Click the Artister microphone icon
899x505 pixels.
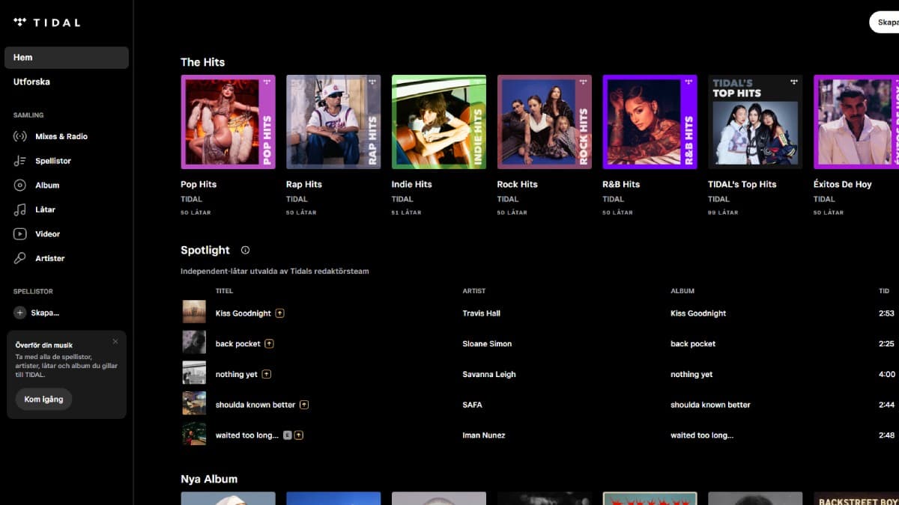point(20,259)
